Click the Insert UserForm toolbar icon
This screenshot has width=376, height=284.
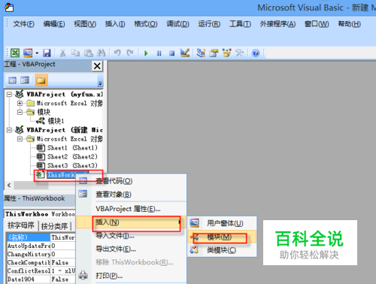(28, 53)
